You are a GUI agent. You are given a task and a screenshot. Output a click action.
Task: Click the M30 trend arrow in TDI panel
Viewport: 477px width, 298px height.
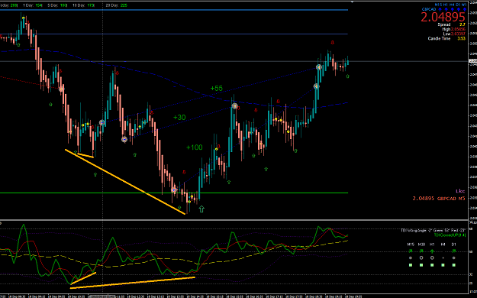(421, 251)
